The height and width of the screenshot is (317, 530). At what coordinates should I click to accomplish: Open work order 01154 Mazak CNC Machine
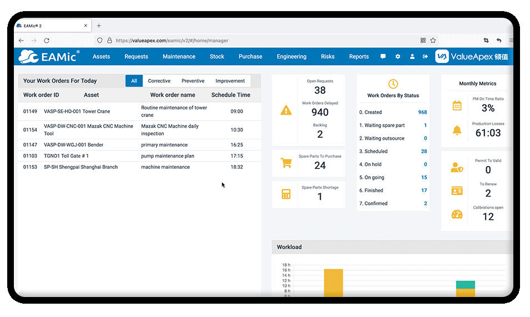click(x=139, y=130)
